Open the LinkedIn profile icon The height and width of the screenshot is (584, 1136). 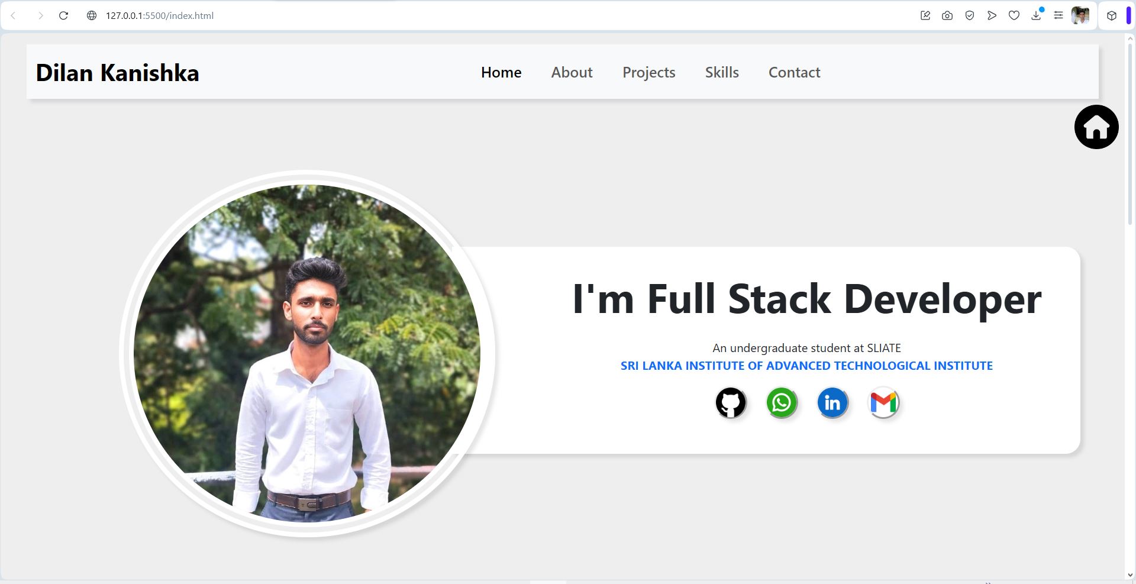832,403
